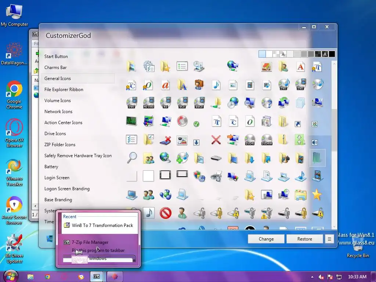The image size is (376, 282).
Task: Select the green compress arrows icon
Action: (x=300, y=139)
